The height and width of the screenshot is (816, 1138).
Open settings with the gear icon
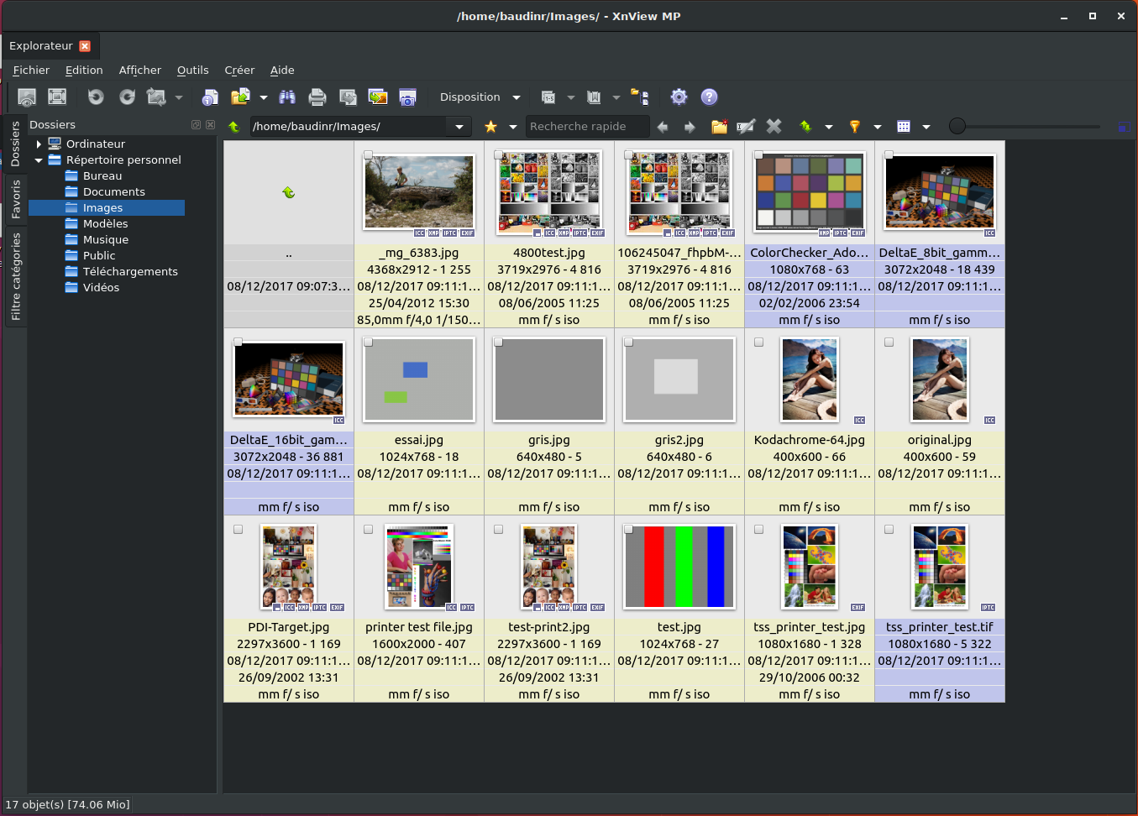click(x=679, y=97)
